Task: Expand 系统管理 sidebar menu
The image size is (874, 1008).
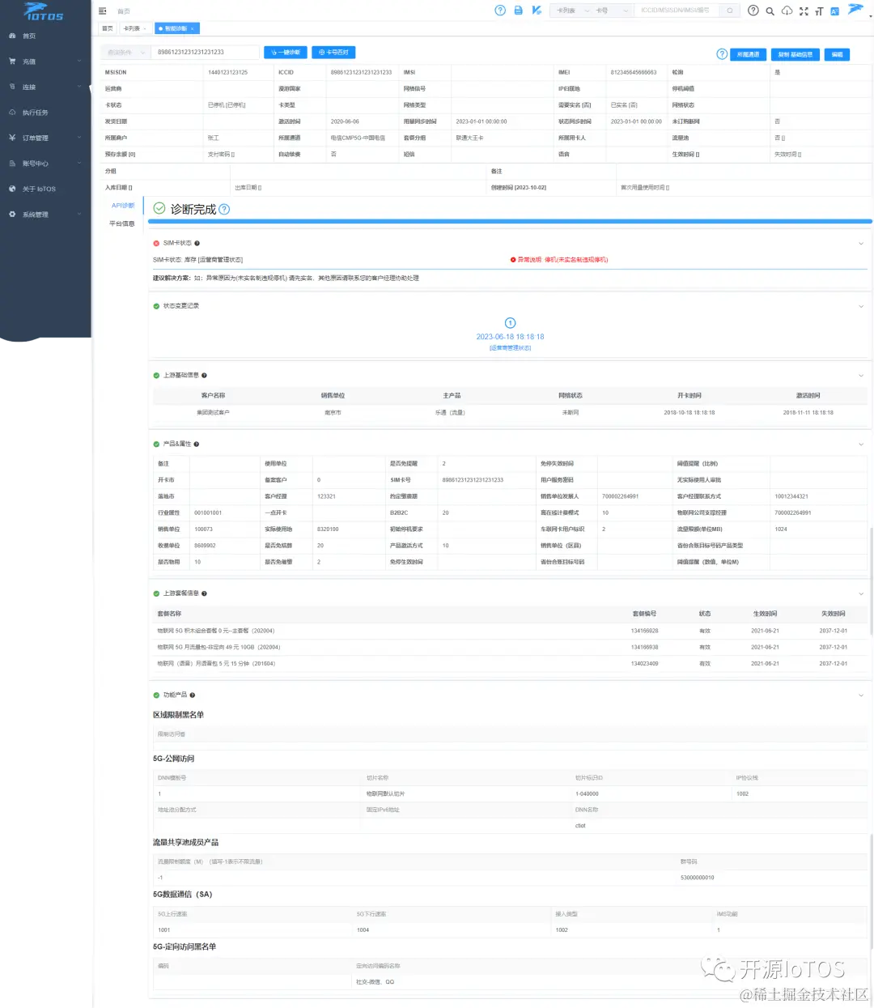Action: click(45, 215)
